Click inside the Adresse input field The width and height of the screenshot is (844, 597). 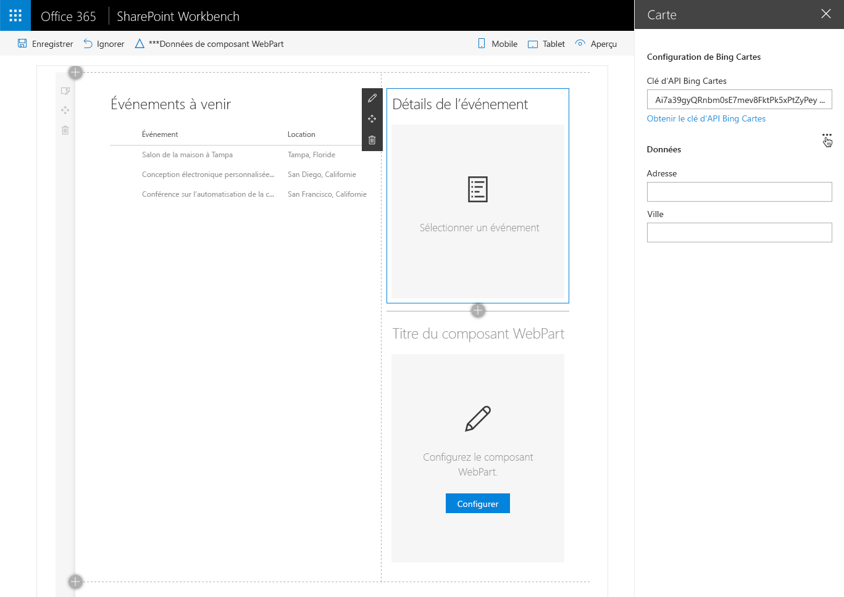[x=739, y=192]
